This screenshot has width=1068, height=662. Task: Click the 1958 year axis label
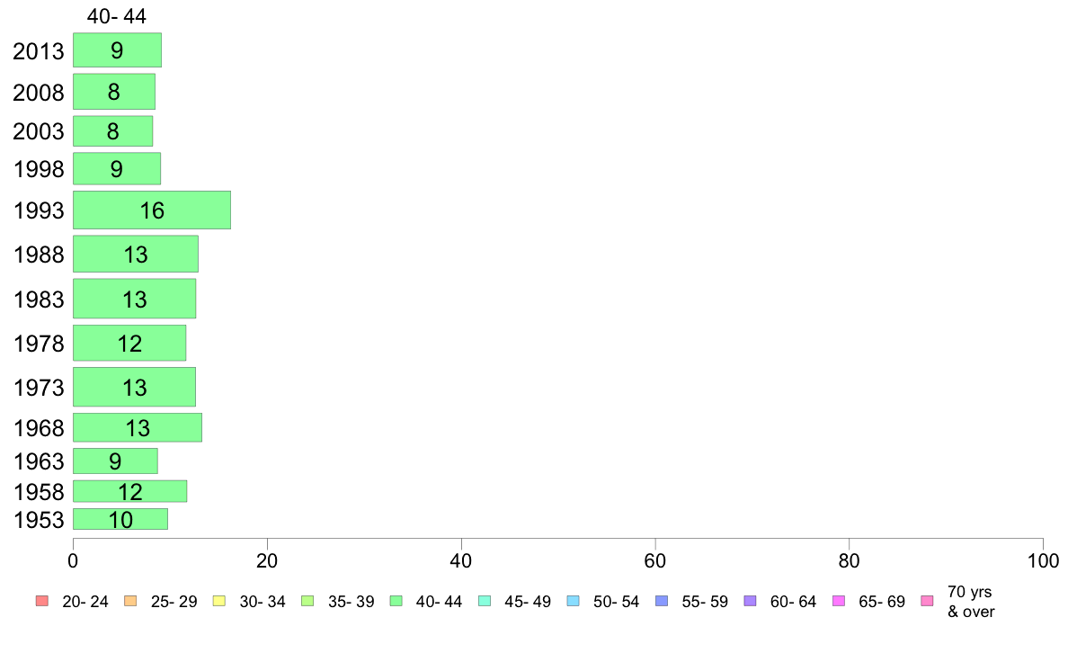click(39, 492)
